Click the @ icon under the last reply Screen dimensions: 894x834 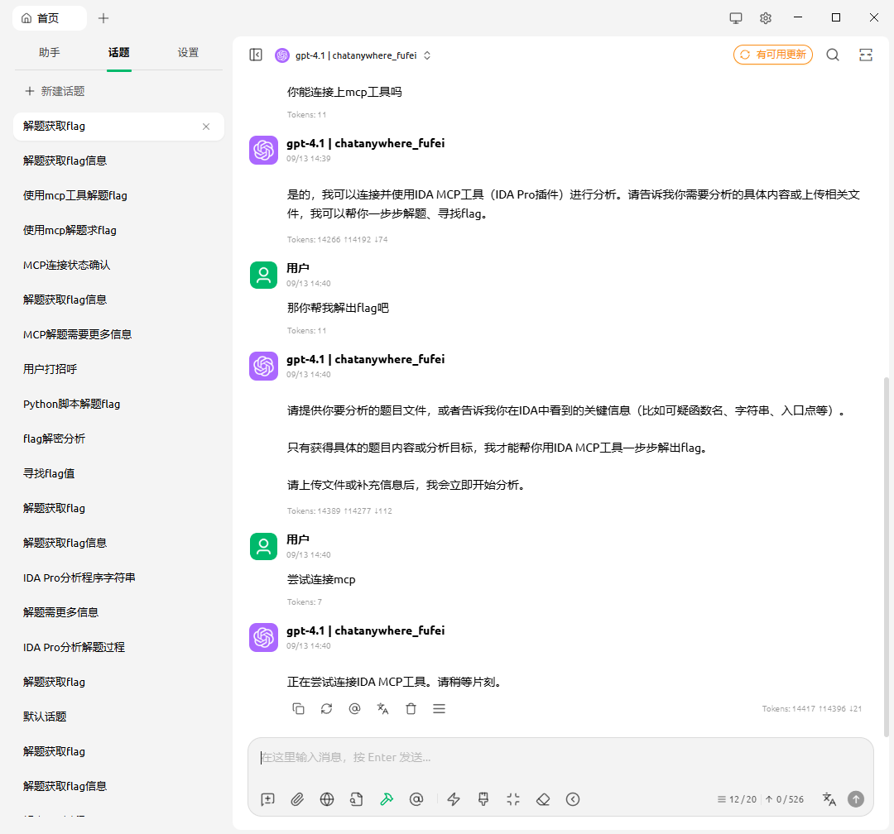click(354, 708)
